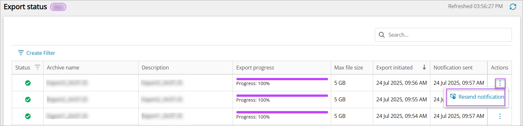Click the first row's export progress bar
The height and width of the screenshot is (126, 523).
pyautogui.click(x=282, y=79)
